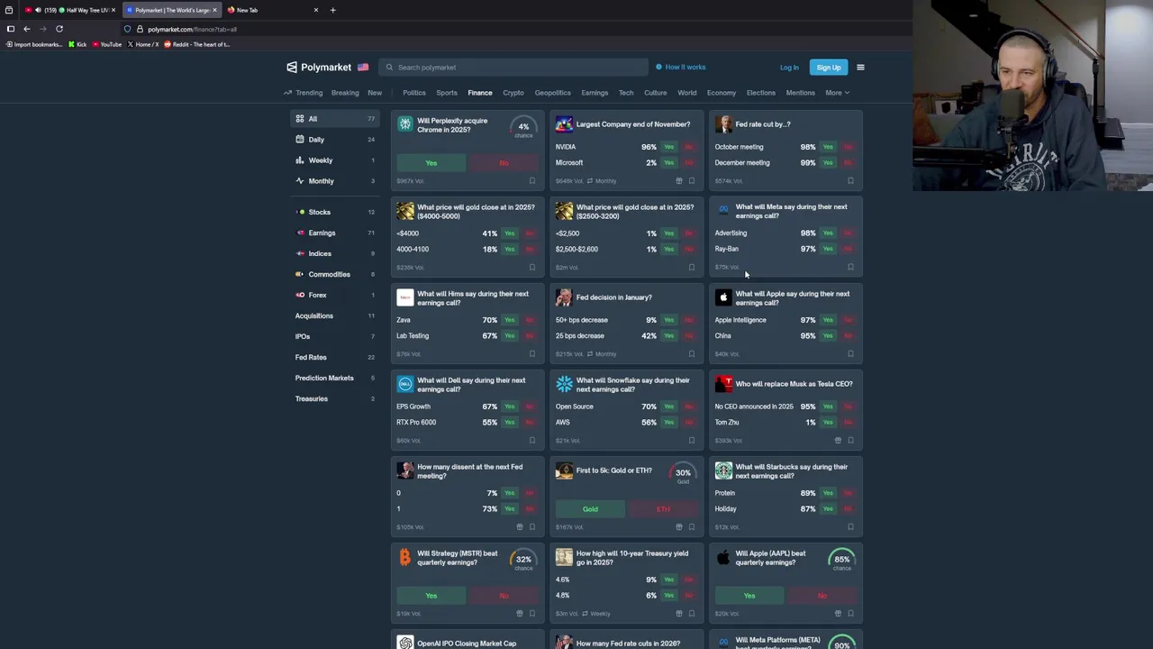
Task: Open the hamburger menu beside Sign Up
Action: tap(860, 68)
